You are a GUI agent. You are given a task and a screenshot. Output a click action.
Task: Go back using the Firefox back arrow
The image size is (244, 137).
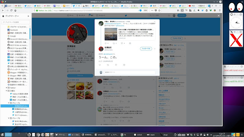click(3, 10)
